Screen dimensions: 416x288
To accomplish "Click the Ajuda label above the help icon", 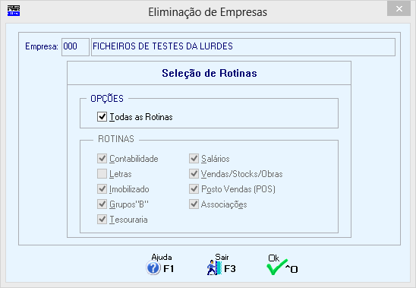I will click(x=162, y=257).
